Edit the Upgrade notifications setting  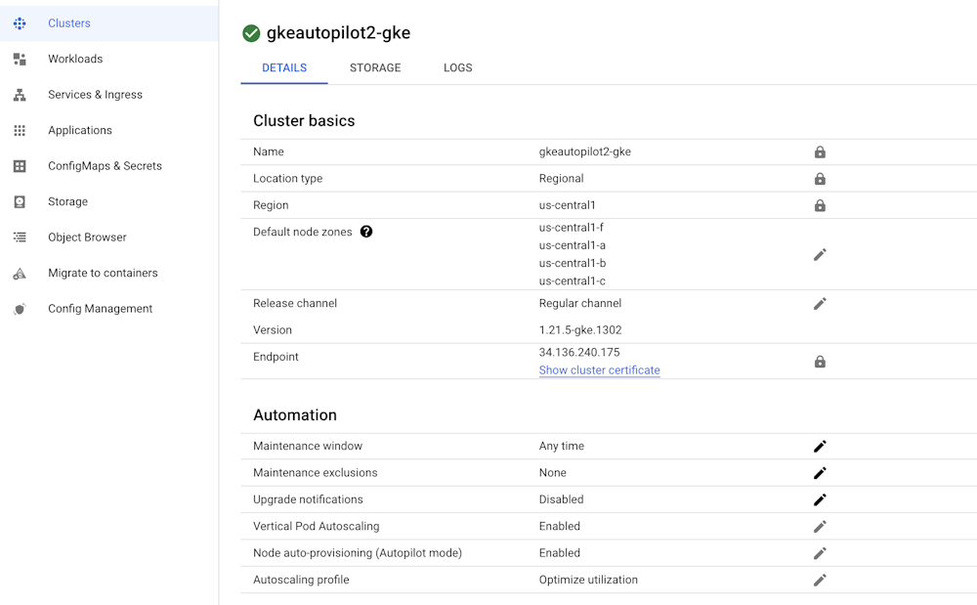point(820,498)
